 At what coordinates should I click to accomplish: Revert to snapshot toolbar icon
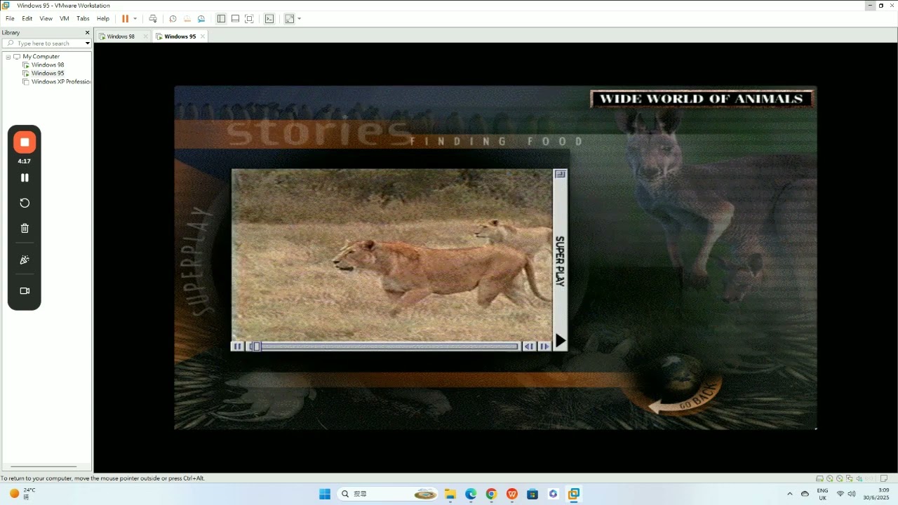click(187, 19)
